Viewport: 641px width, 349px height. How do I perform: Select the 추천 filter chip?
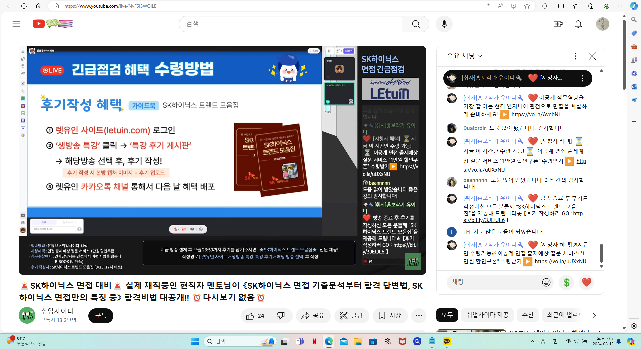528,315
